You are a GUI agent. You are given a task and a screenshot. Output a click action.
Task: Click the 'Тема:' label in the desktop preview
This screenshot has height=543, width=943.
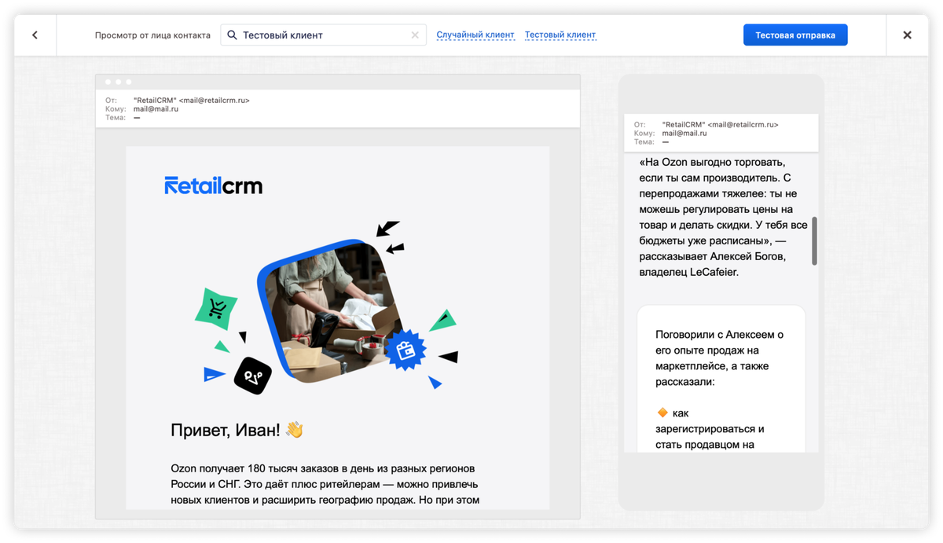(116, 118)
